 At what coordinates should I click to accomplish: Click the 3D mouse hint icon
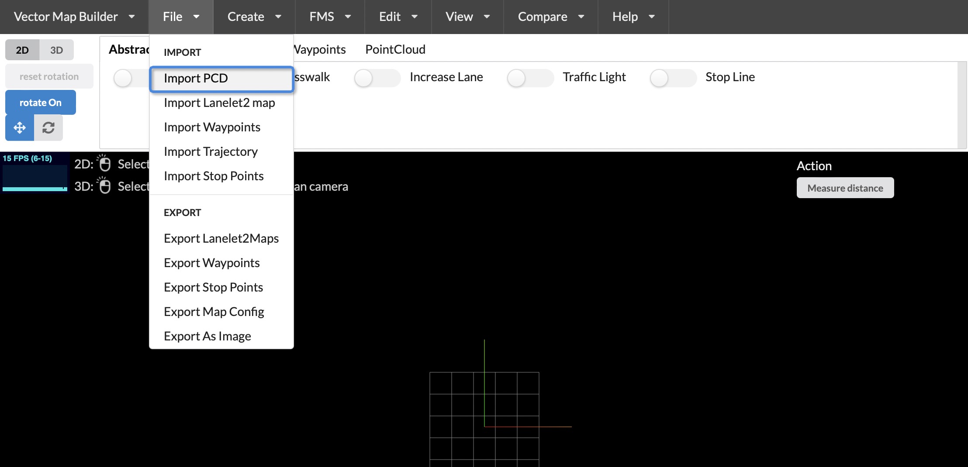[x=105, y=186]
